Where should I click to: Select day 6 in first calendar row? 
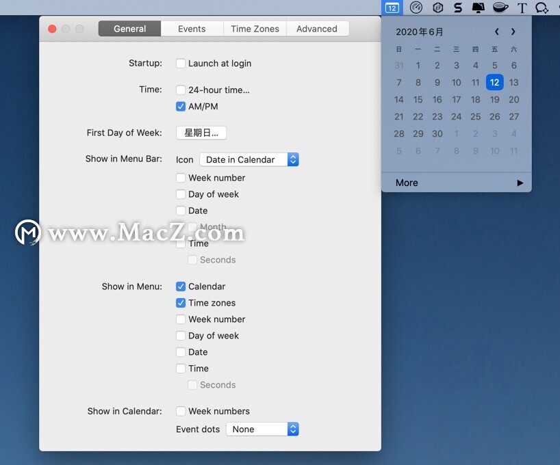click(x=513, y=66)
